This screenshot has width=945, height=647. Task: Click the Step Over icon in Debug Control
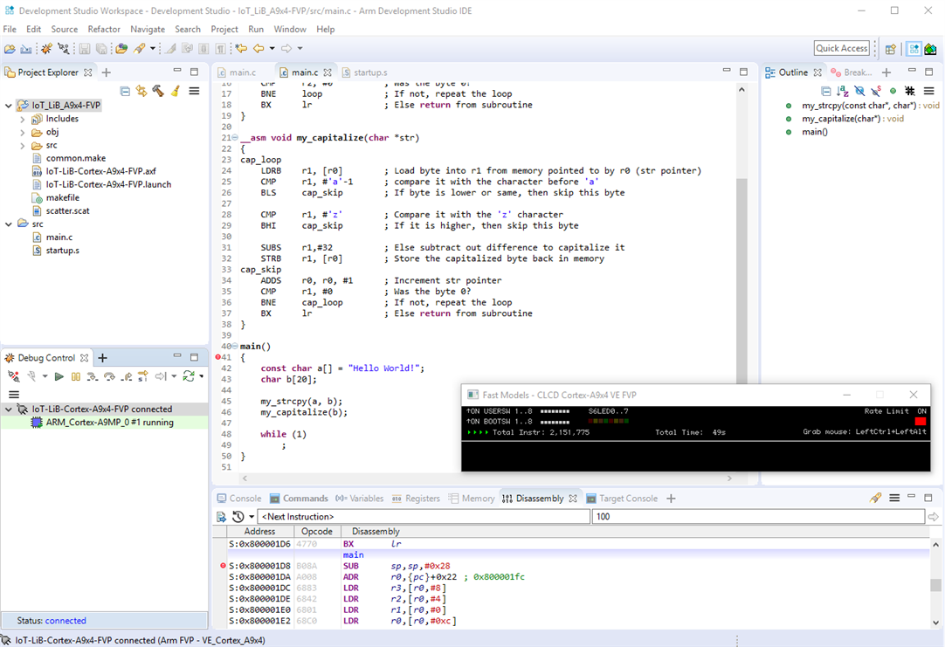coord(109,376)
